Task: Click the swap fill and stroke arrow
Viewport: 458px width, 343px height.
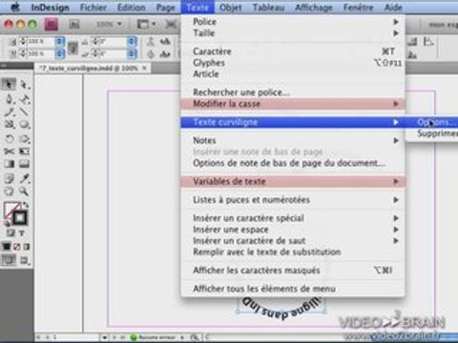Action: tap(26, 205)
